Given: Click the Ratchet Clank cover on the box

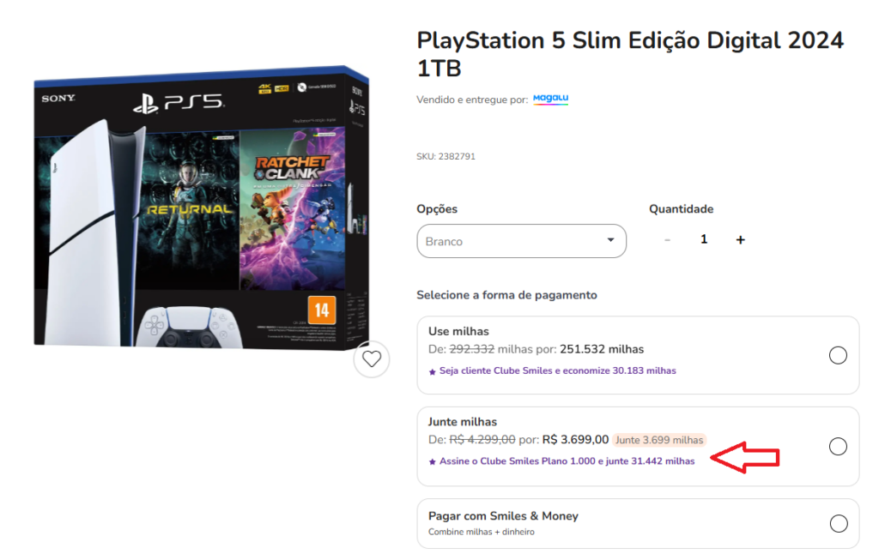Looking at the screenshot, I should click(292, 209).
